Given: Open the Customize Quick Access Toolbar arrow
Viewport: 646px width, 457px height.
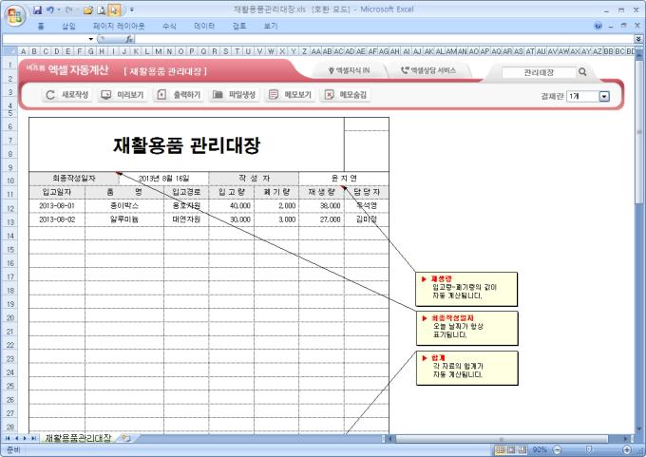Looking at the screenshot, I should tap(132, 10).
